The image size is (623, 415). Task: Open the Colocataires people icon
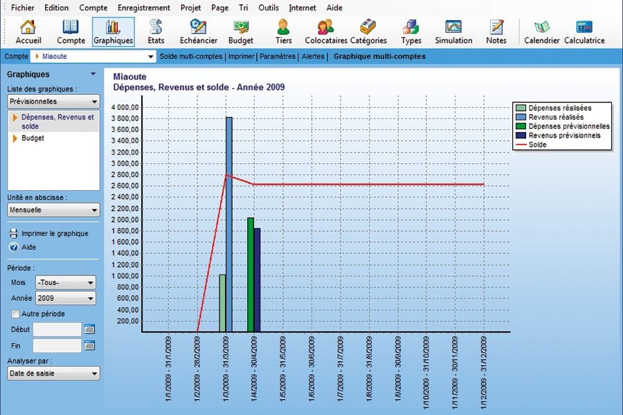(x=326, y=32)
